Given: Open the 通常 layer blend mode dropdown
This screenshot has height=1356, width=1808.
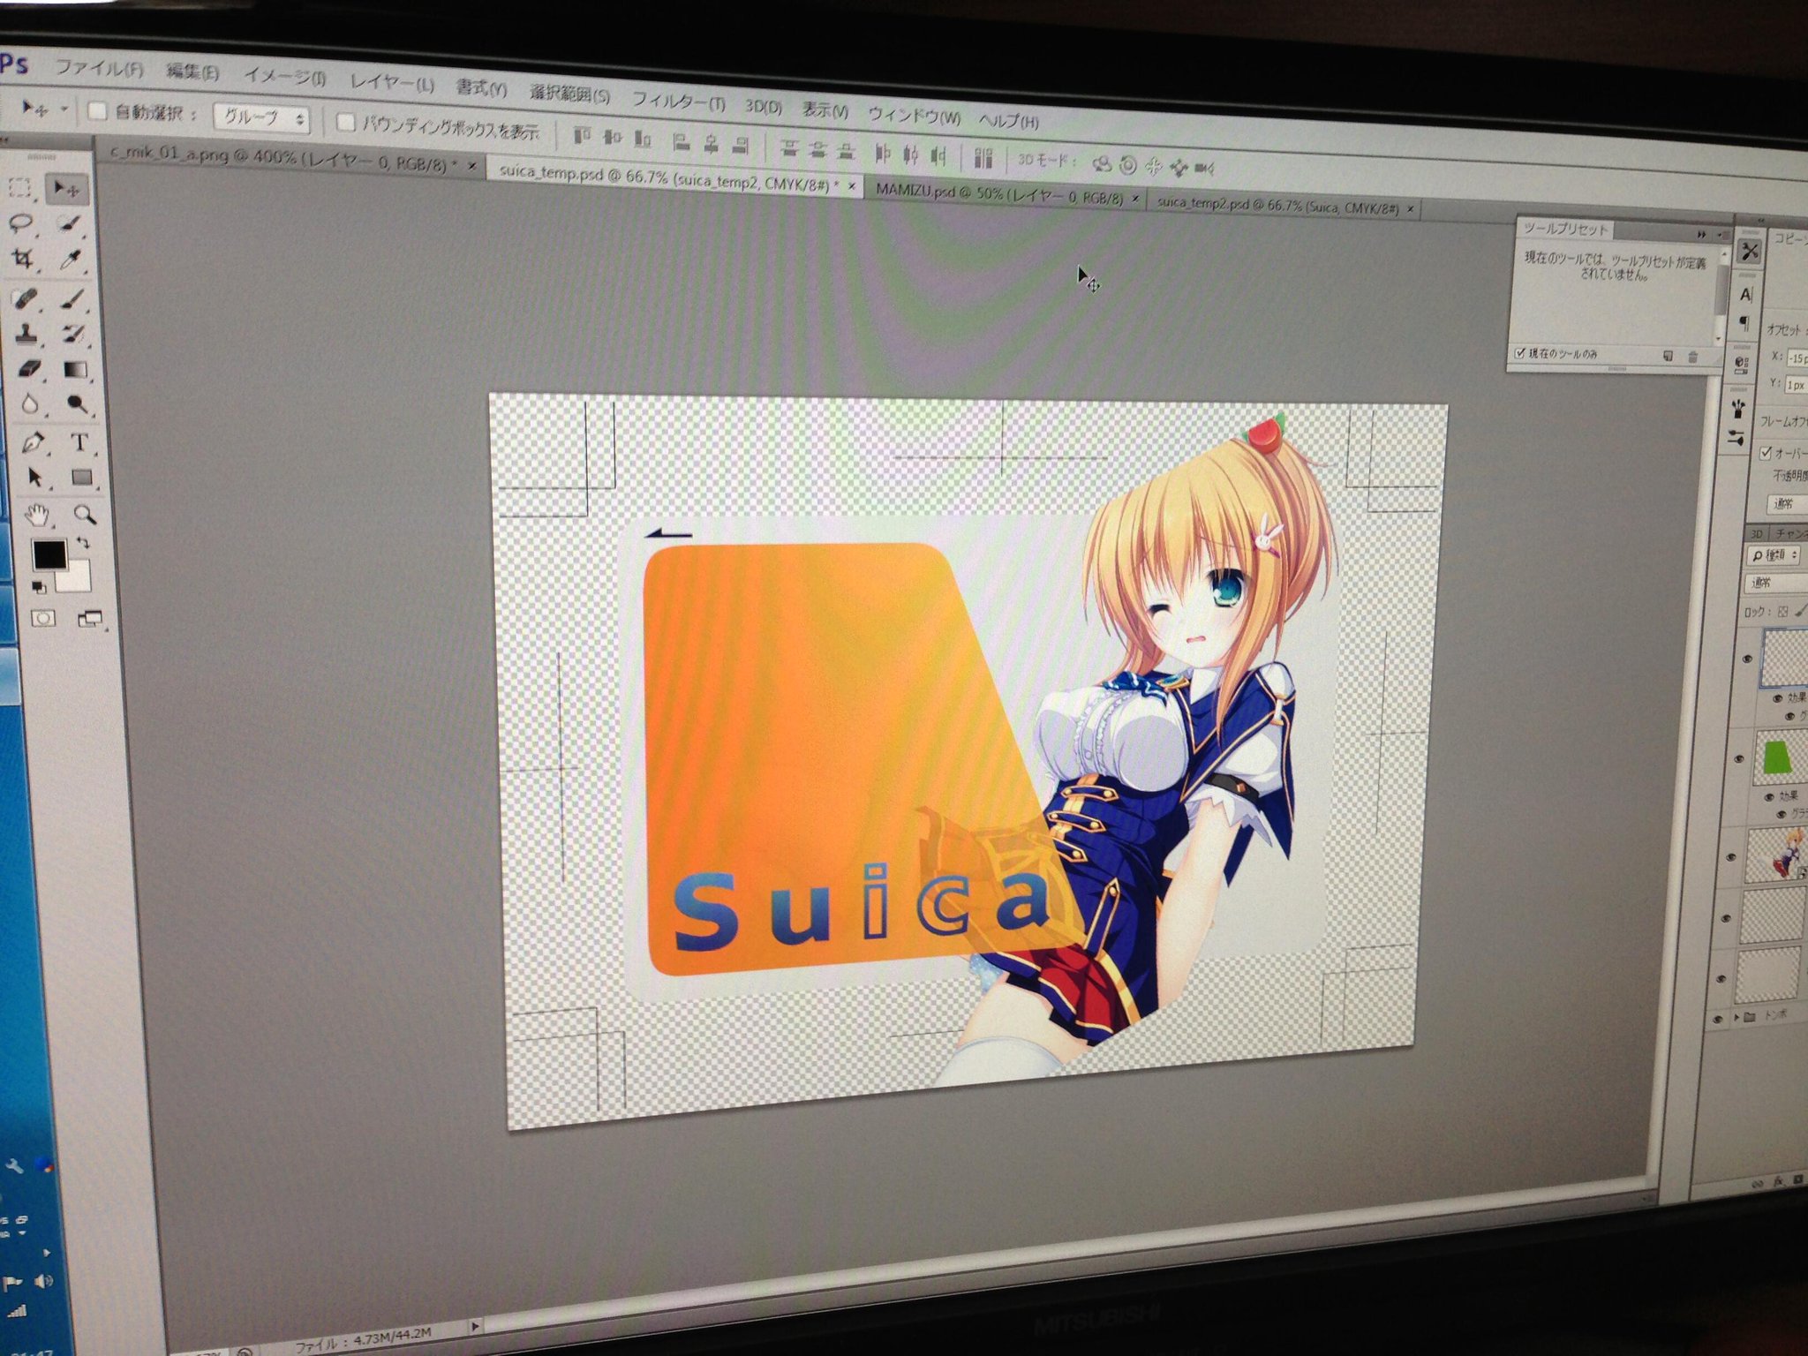Looking at the screenshot, I should [1774, 583].
